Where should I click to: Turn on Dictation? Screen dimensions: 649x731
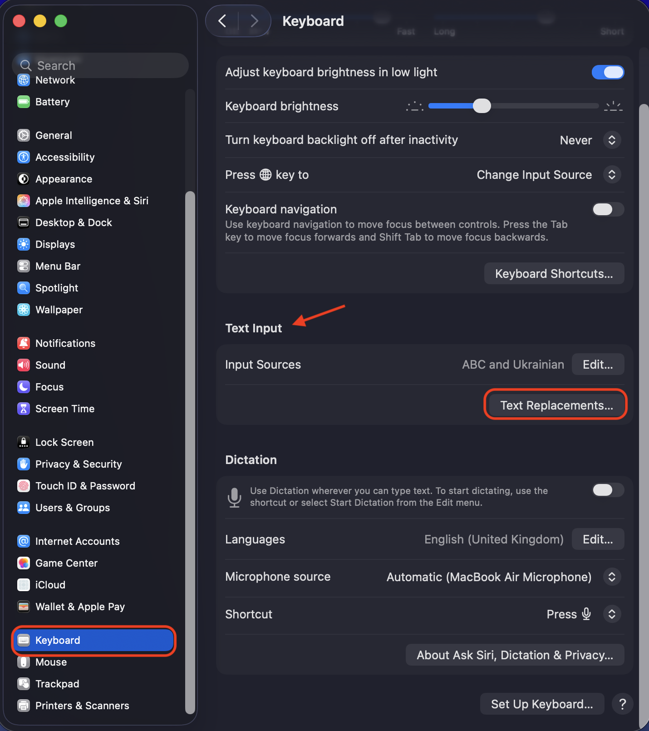point(608,490)
